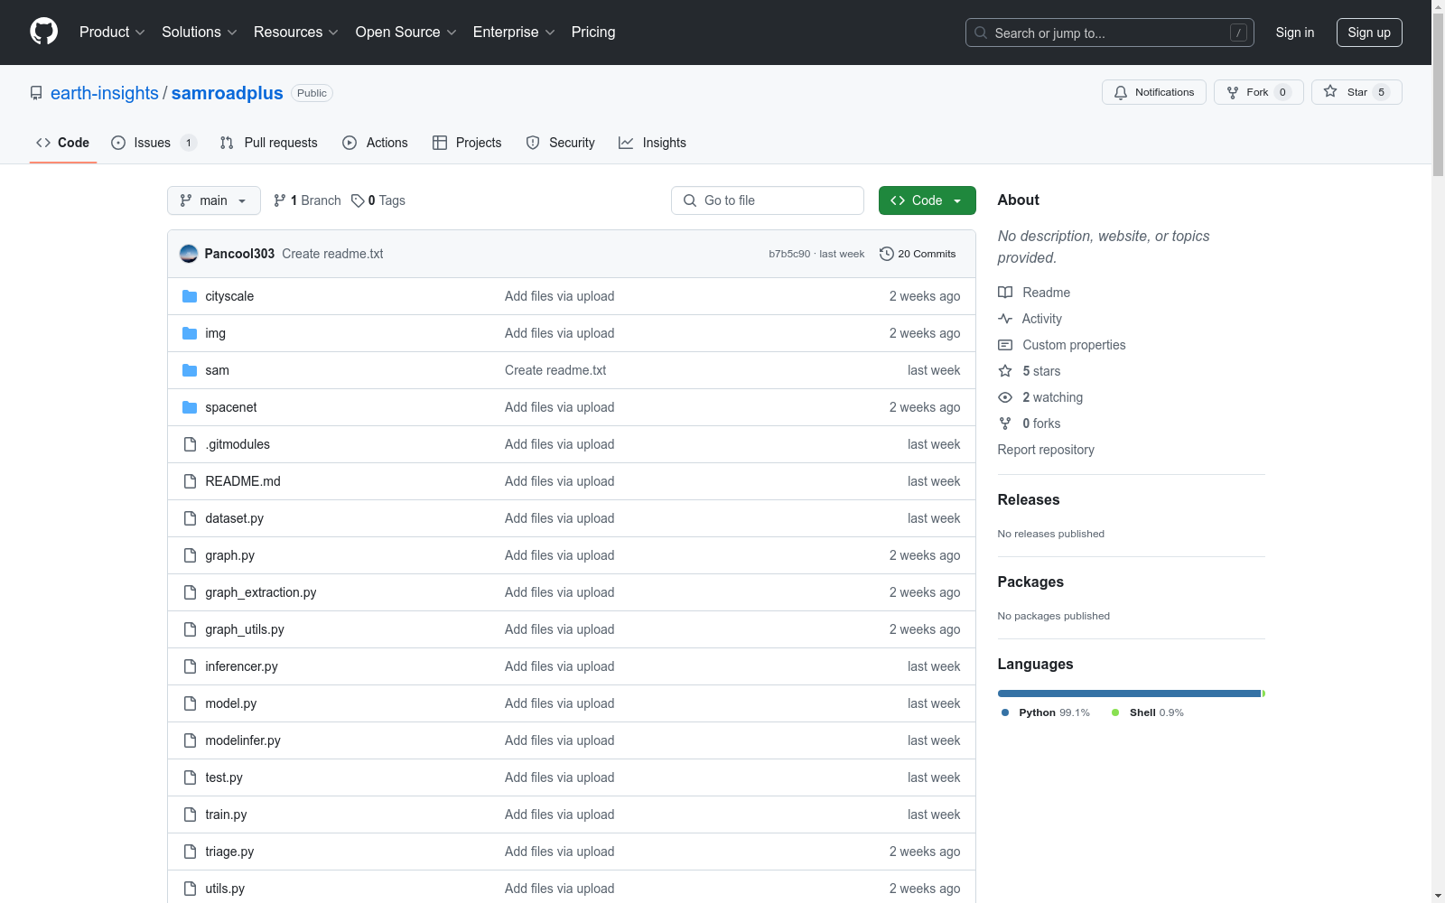The image size is (1445, 903).
Task: Click the b7b5c90 commit hash
Action: 789,254
